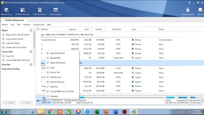This screenshot has height=115, width=204.
Task: Select Image(NTFS) block in disk map
Action: point(183,100)
